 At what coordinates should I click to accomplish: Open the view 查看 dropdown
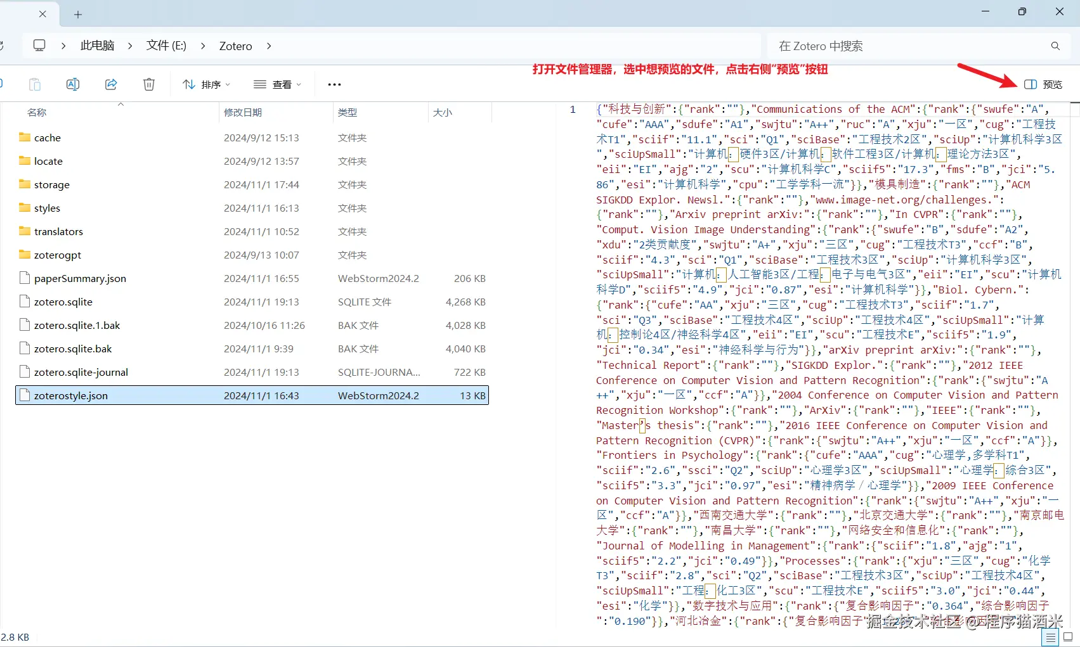(x=277, y=84)
